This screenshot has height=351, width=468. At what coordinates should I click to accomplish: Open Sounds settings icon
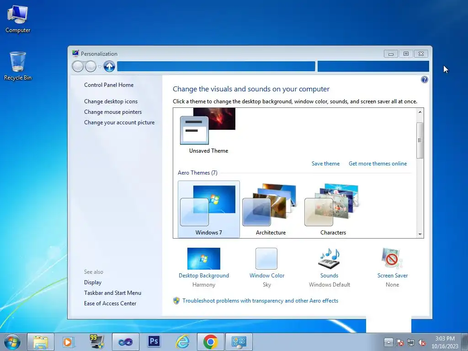tap(329, 259)
